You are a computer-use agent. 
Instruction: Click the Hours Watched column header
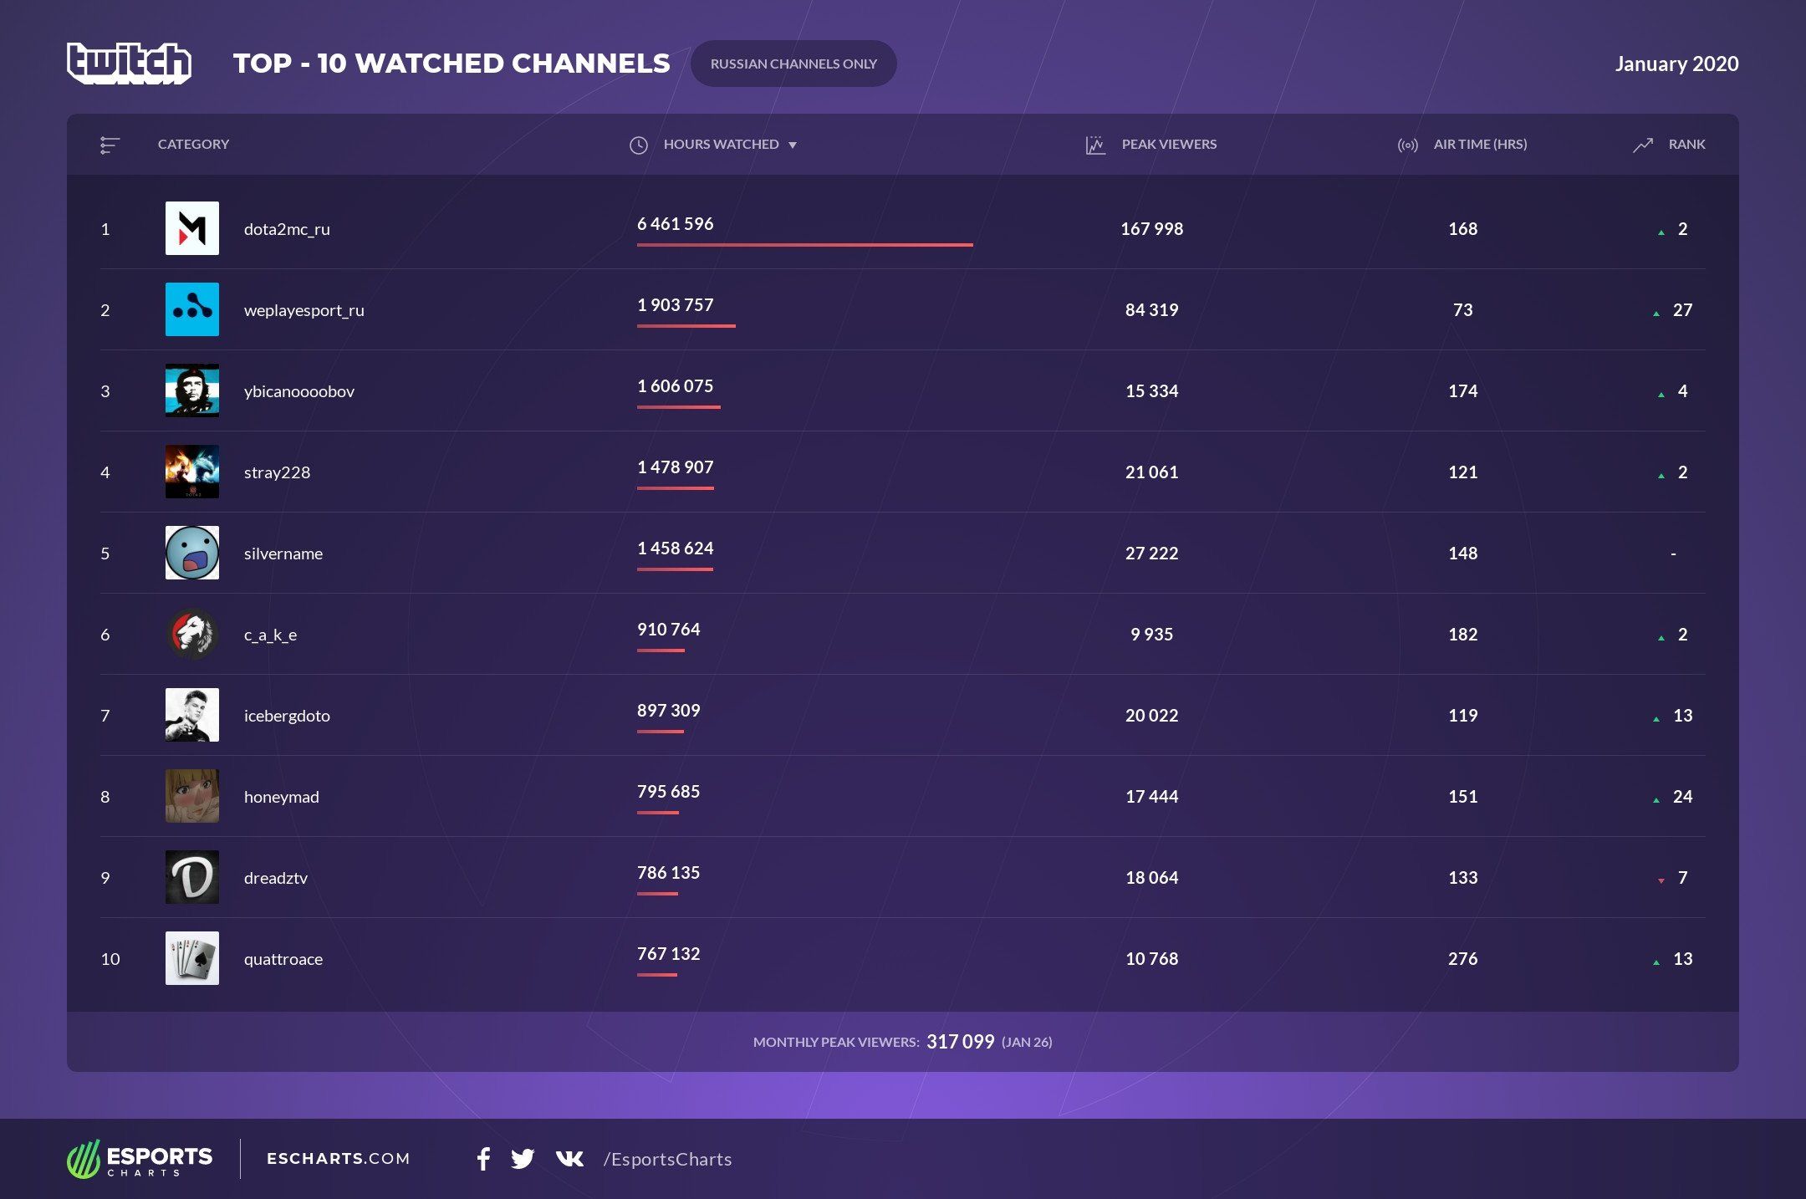tap(722, 144)
